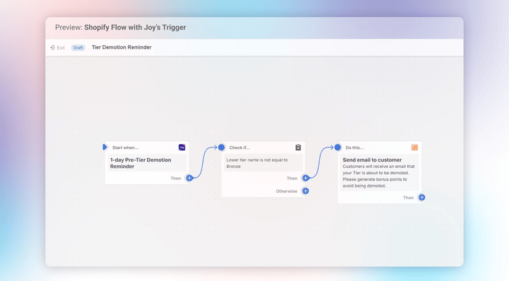Click the clipboard condition icon on Check if
This screenshot has height=281, width=509.
tap(298, 147)
